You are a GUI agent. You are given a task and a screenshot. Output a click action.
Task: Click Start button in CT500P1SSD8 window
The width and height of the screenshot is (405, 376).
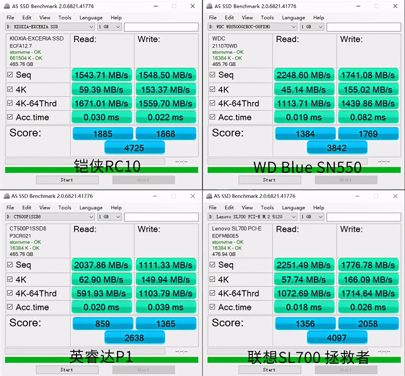click(67, 370)
